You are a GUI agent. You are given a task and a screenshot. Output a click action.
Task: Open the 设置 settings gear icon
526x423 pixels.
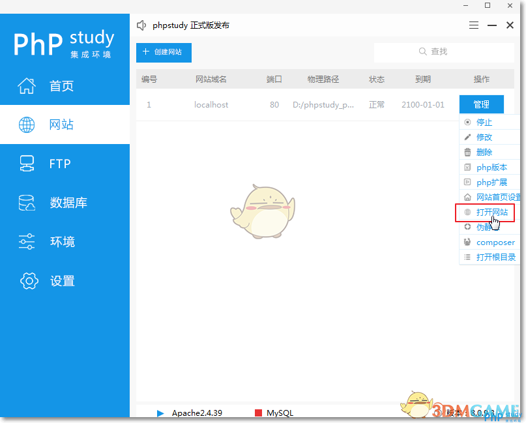coord(26,281)
